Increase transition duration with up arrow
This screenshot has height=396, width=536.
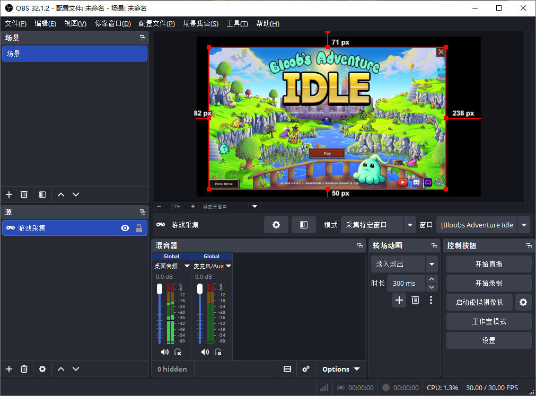432,279
